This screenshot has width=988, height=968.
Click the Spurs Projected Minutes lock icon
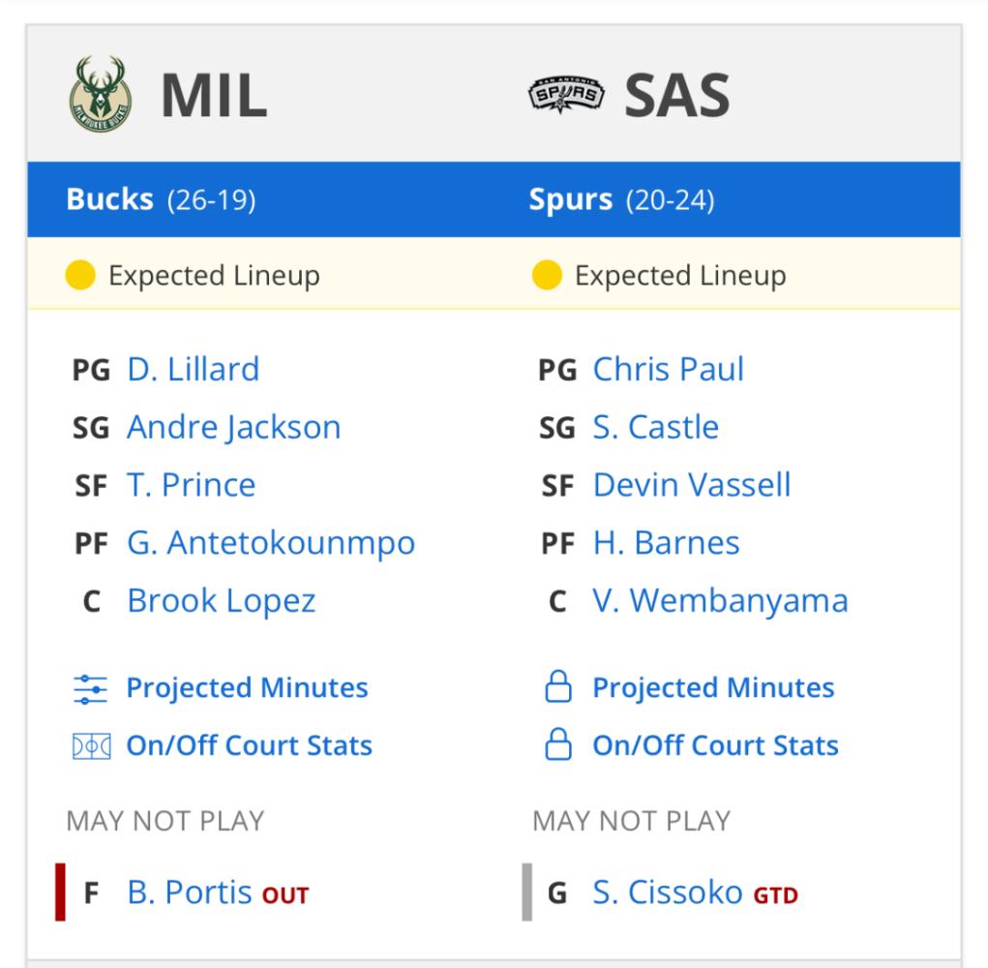[x=558, y=687]
